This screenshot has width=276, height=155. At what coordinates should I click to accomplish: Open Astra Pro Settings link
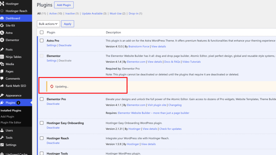pyautogui.click(x=51, y=45)
